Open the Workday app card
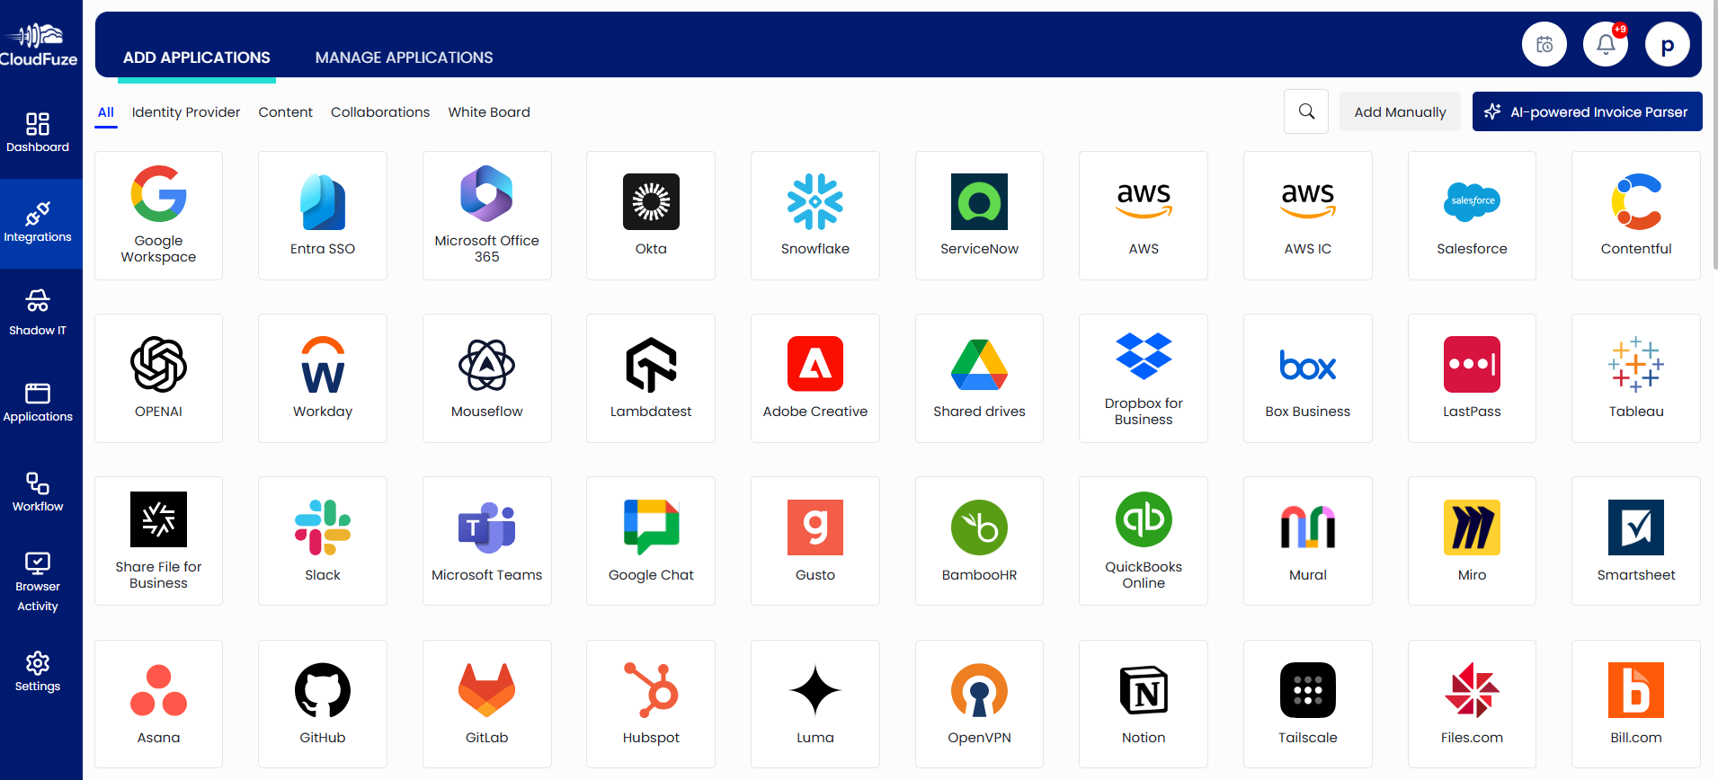Image resolution: width=1718 pixels, height=780 pixels. coord(323,378)
